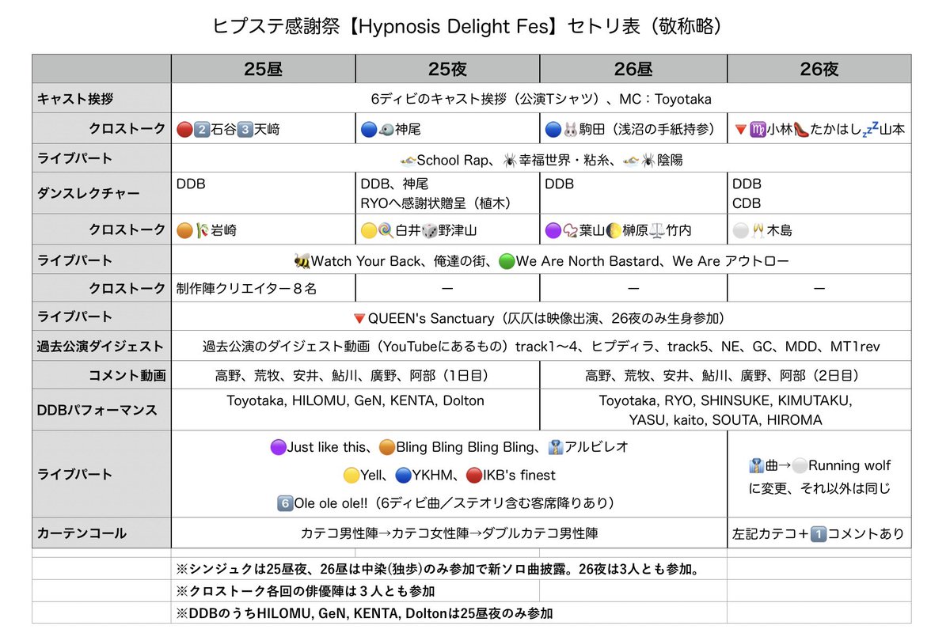Switch to the 25夜 column
The image size is (950, 637).
[447, 69]
